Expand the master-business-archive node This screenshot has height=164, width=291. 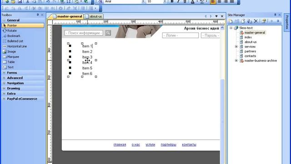click(236, 61)
